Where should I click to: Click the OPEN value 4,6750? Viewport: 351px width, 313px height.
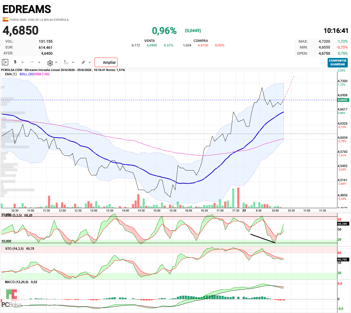coord(324,53)
